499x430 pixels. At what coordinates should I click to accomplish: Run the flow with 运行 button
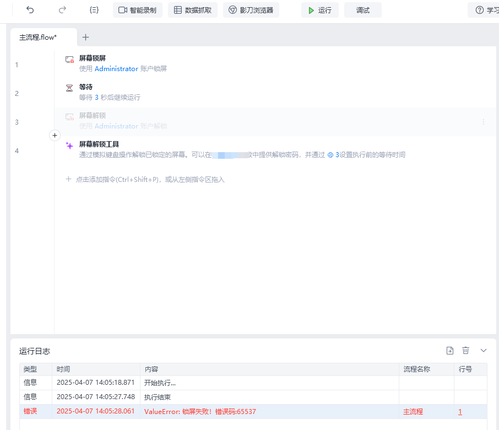point(319,10)
